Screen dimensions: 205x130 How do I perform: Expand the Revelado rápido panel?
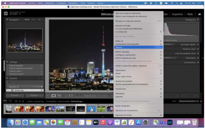[198, 44]
